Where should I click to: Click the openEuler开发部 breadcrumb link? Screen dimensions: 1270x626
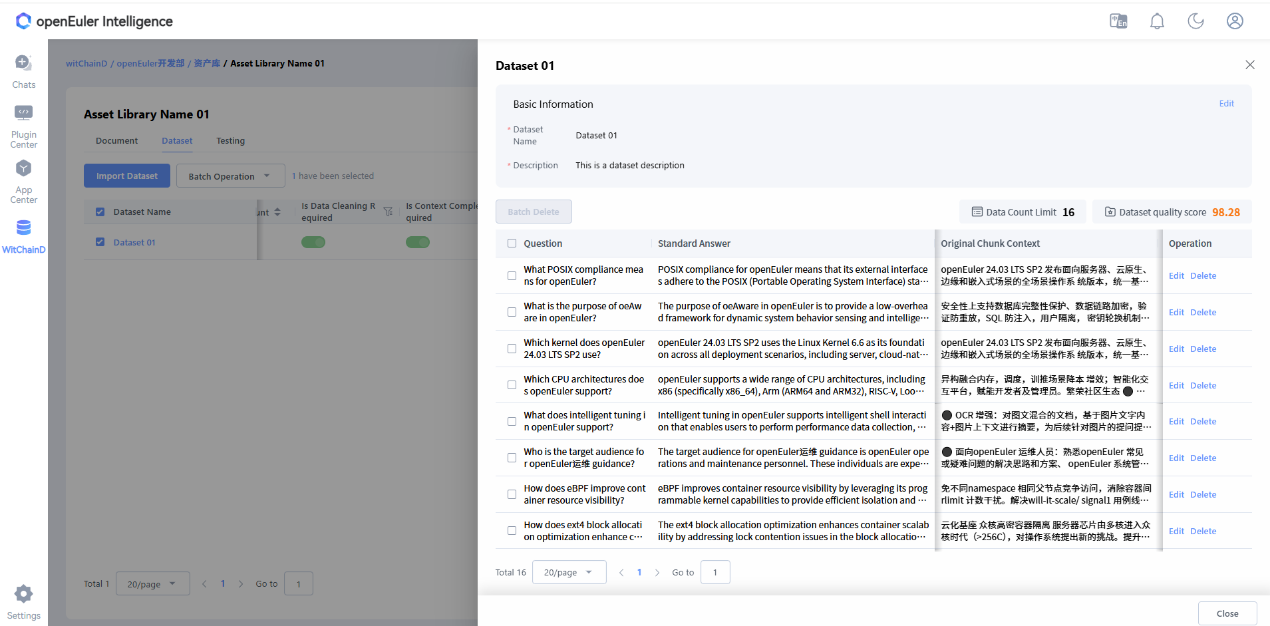[150, 63]
